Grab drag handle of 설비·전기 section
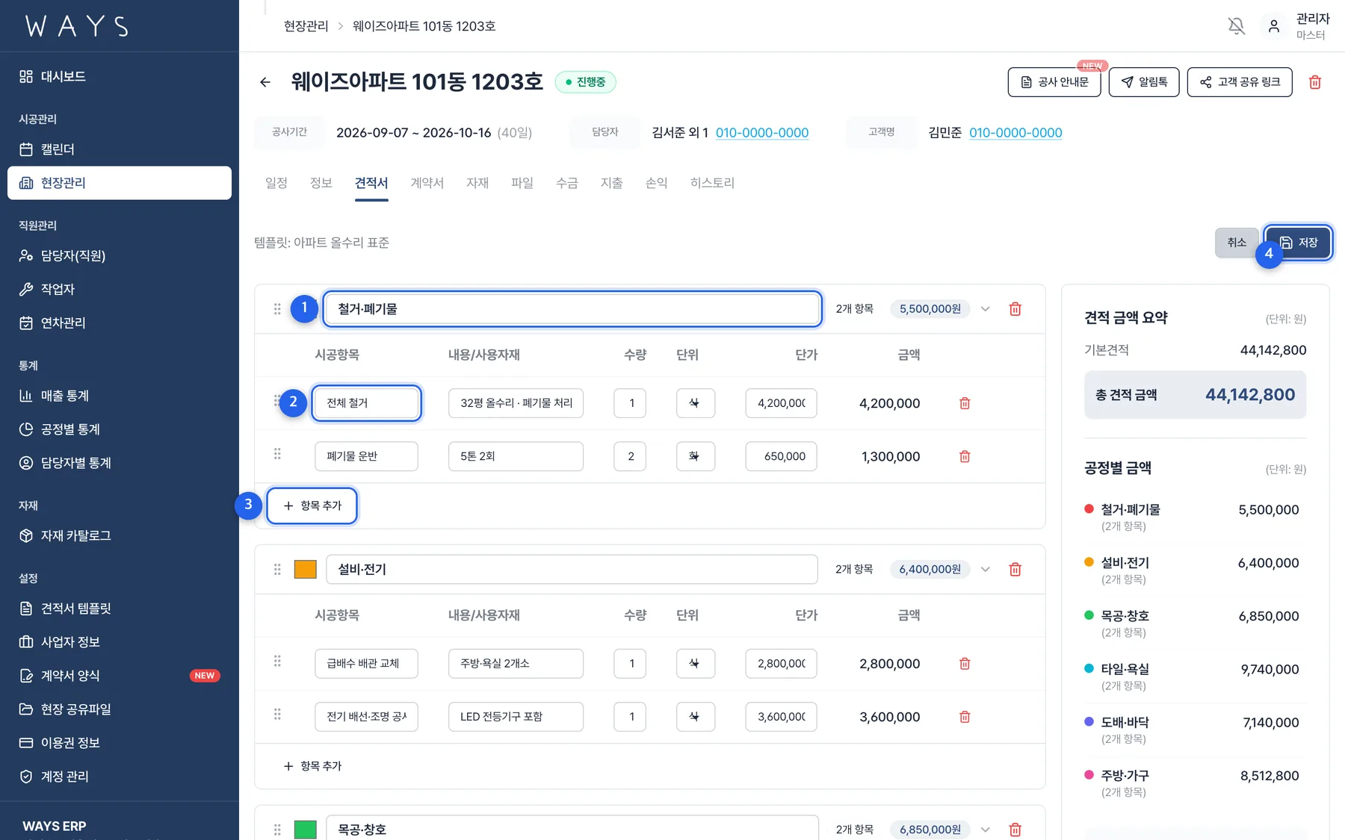1345x840 pixels. tap(277, 570)
